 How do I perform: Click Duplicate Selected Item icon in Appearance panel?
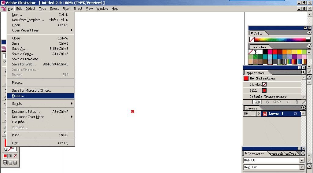click(x=288, y=102)
